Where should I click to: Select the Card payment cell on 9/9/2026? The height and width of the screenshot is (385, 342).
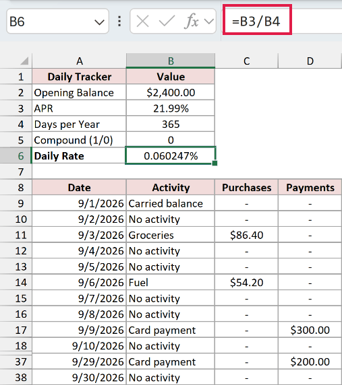pos(171,330)
